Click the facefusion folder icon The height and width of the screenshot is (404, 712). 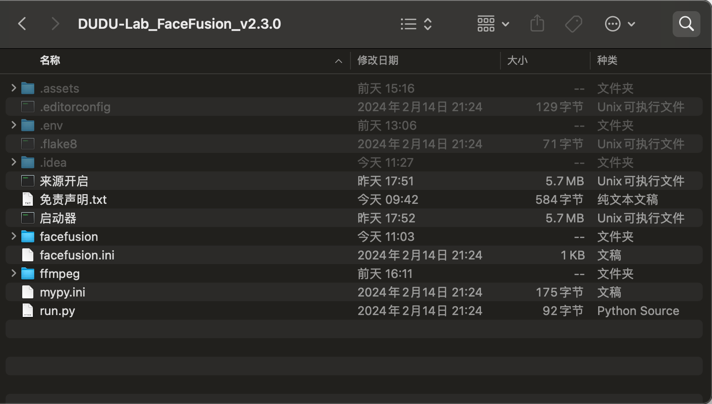click(28, 236)
